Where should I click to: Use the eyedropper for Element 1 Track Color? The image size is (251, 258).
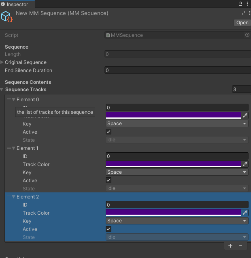(245, 164)
